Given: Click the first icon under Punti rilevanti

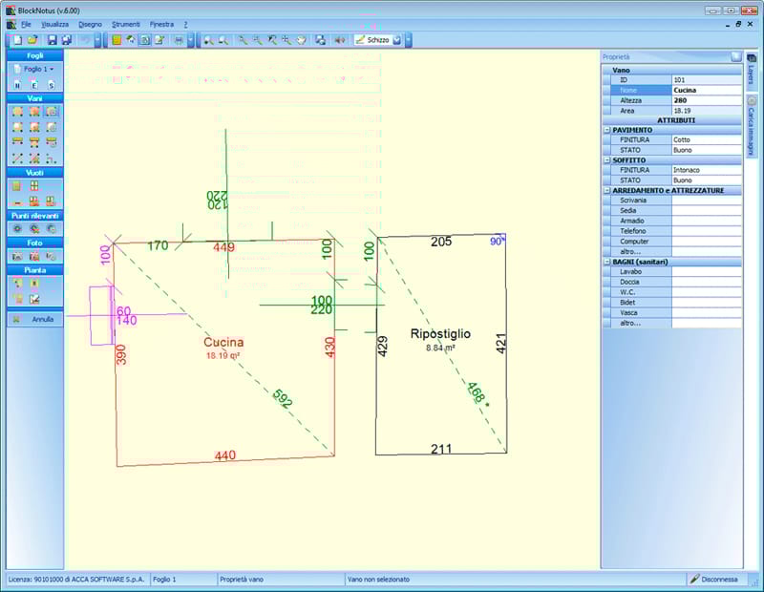Looking at the screenshot, I should 17,229.
